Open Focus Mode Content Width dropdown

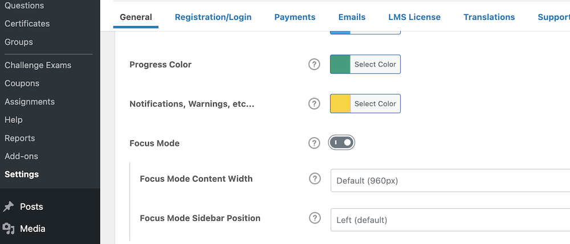point(449,181)
